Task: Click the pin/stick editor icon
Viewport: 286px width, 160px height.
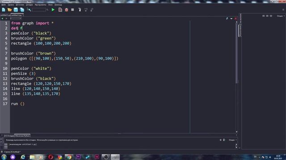Action: [x=227, y=19]
